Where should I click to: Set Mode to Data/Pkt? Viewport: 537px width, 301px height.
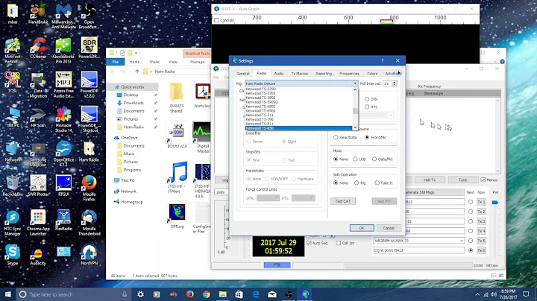[x=374, y=159]
